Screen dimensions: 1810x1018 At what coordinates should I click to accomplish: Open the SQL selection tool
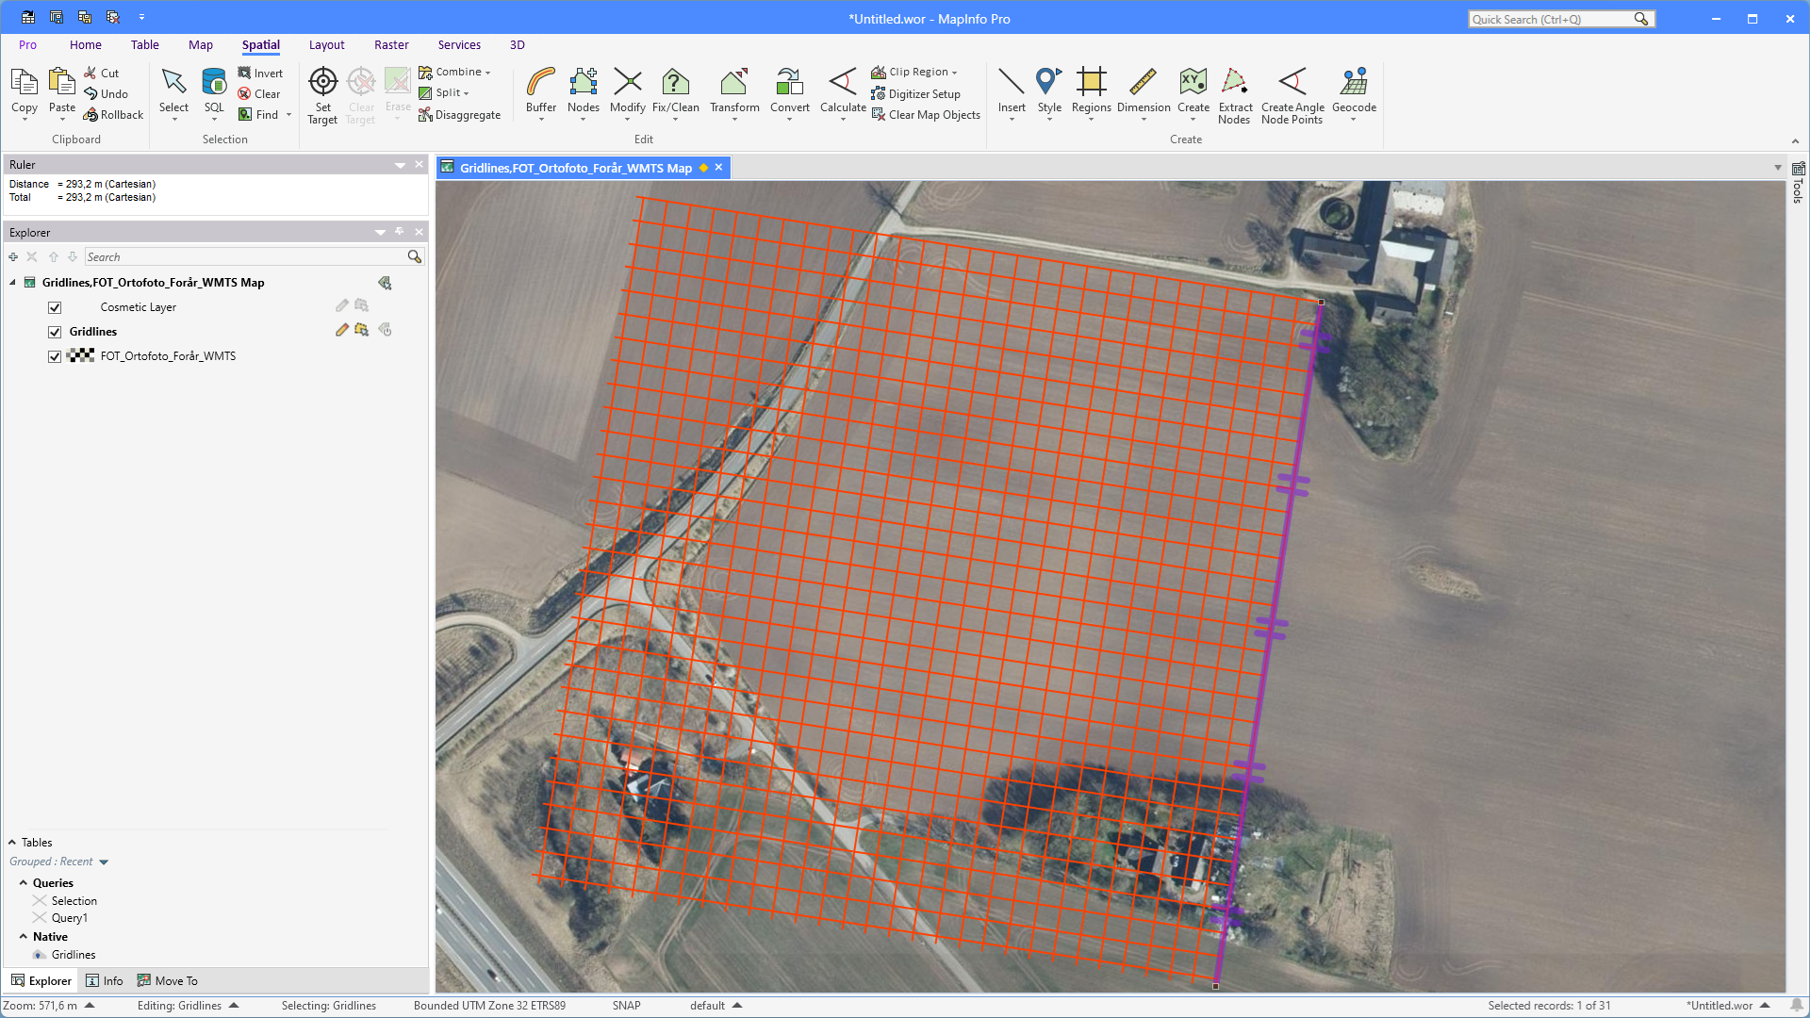(x=214, y=83)
